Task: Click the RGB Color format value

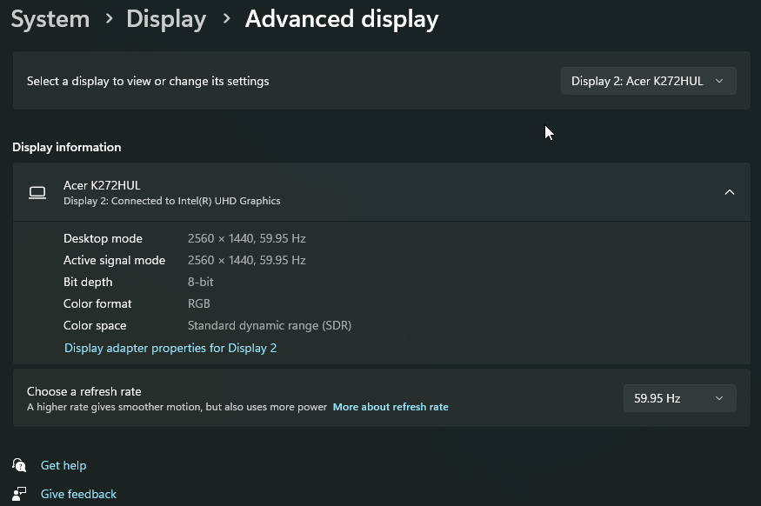Action: [x=198, y=303]
